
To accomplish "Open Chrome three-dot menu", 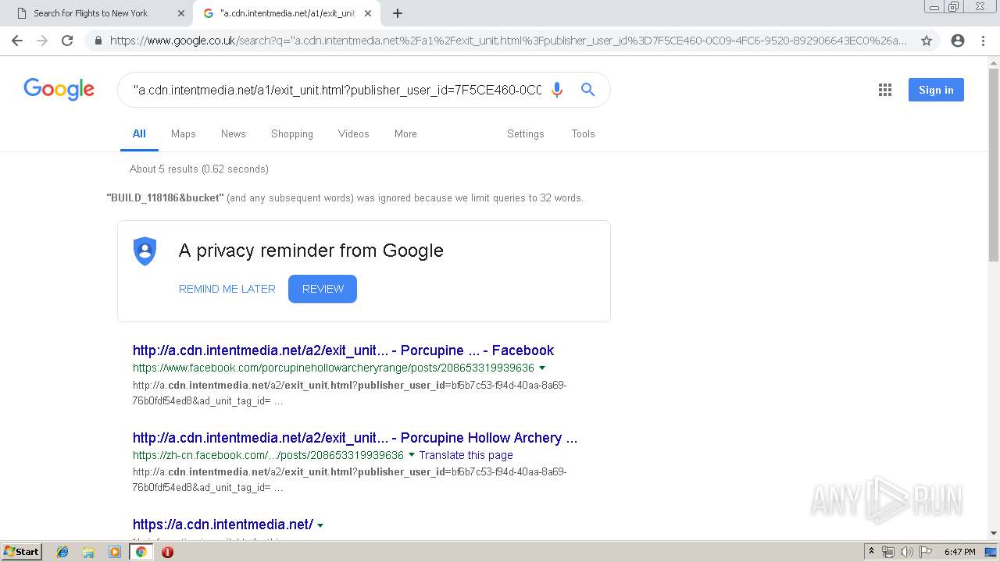I will coord(983,41).
